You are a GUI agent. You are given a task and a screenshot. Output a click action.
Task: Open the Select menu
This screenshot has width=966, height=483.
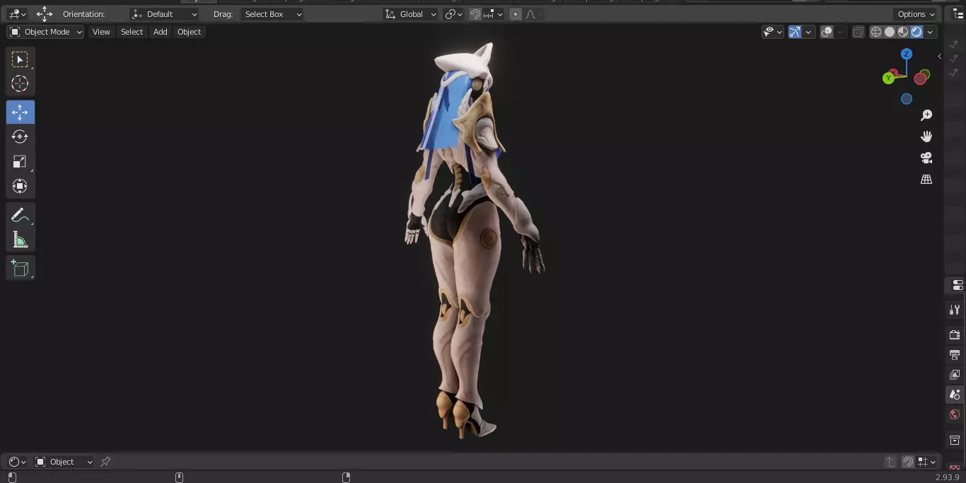click(132, 32)
